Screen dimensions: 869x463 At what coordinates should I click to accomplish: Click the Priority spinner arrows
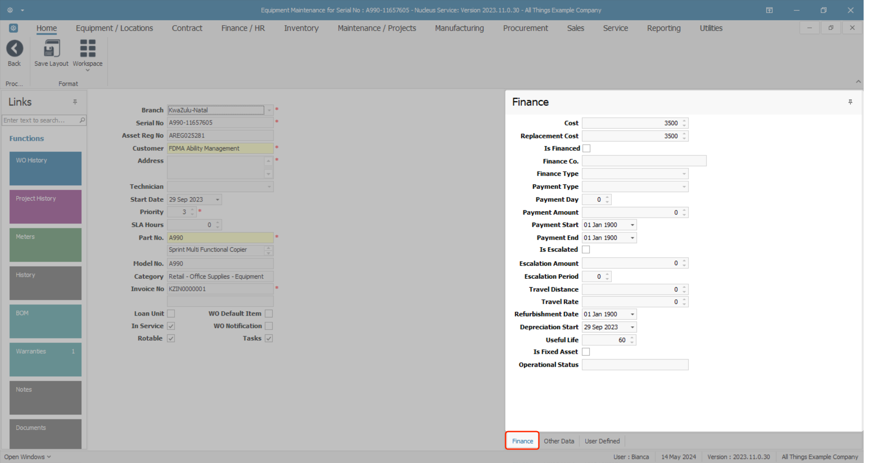pos(193,212)
